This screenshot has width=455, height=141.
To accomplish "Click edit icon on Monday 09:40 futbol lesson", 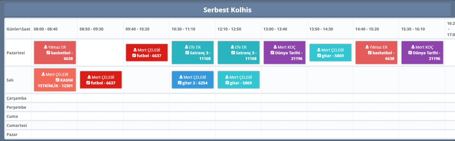I will (x=134, y=56).
